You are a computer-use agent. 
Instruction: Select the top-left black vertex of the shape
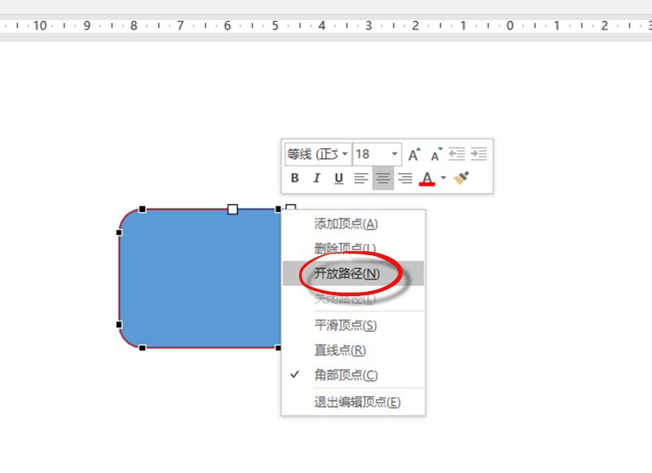coord(142,210)
